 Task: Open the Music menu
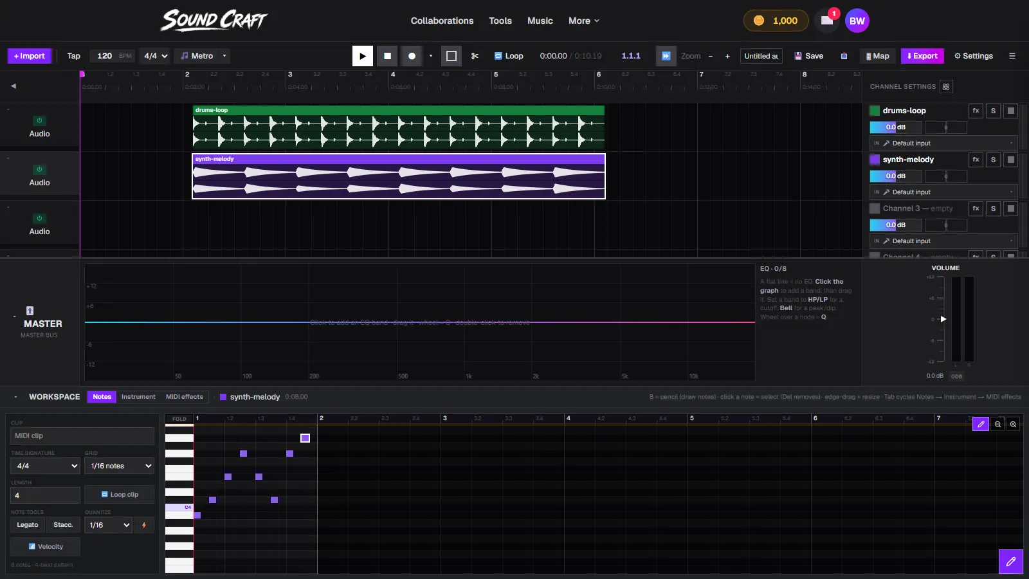[540, 21]
